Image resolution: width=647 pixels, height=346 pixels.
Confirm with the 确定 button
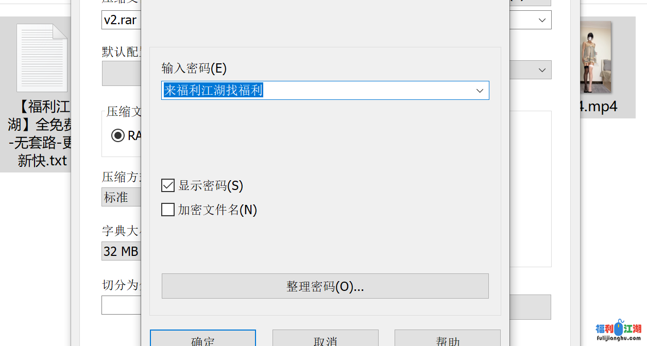pos(202,340)
